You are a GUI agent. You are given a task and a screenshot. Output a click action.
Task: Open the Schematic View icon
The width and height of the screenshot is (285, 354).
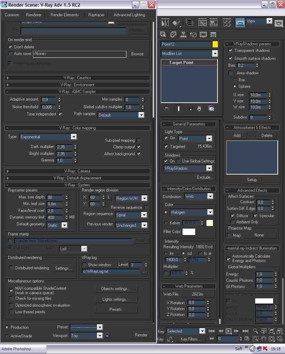click(x=214, y=22)
